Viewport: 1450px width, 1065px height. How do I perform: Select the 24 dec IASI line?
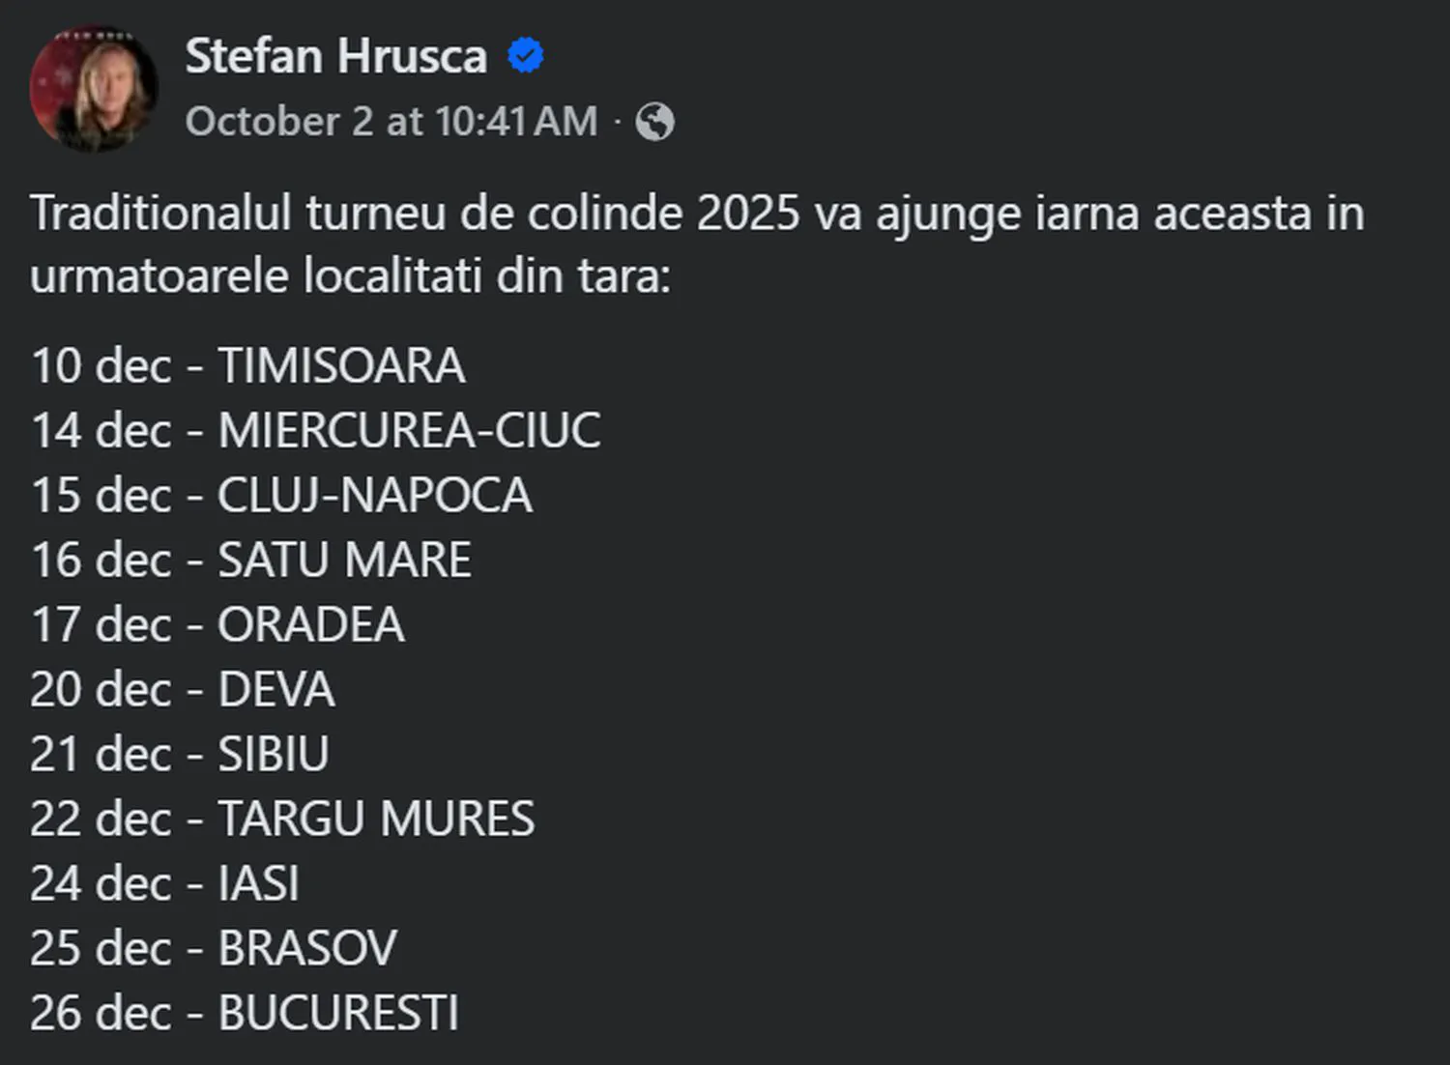pyautogui.click(x=164, y=884)
